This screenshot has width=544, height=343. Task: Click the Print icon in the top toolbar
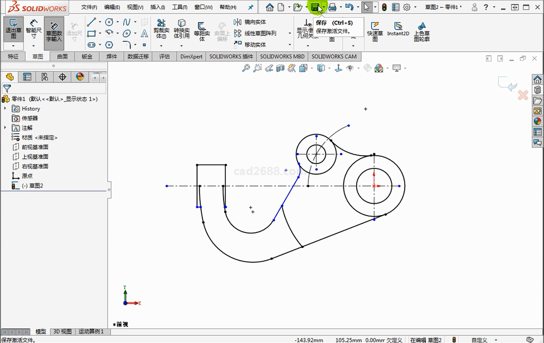[x=332, y=7]
